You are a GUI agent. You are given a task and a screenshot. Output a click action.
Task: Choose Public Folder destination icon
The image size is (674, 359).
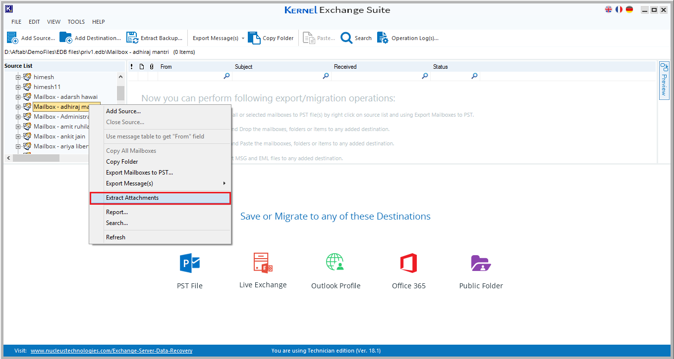click(x=481, y=263)
